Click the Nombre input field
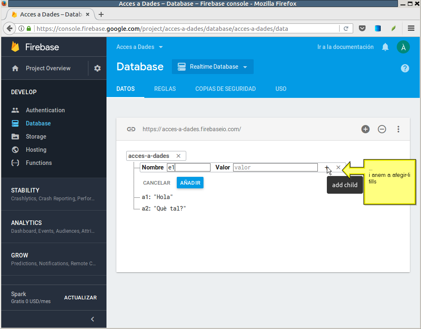Screen dimensions: 421x329 pos(188,167)
